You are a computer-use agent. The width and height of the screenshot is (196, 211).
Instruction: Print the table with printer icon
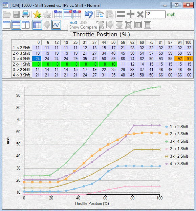click(26, 14)
